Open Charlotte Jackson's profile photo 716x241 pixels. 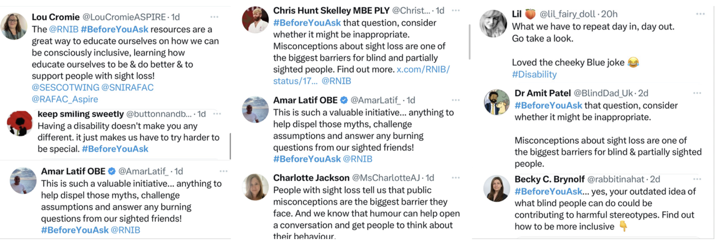(x=255, y=187)
